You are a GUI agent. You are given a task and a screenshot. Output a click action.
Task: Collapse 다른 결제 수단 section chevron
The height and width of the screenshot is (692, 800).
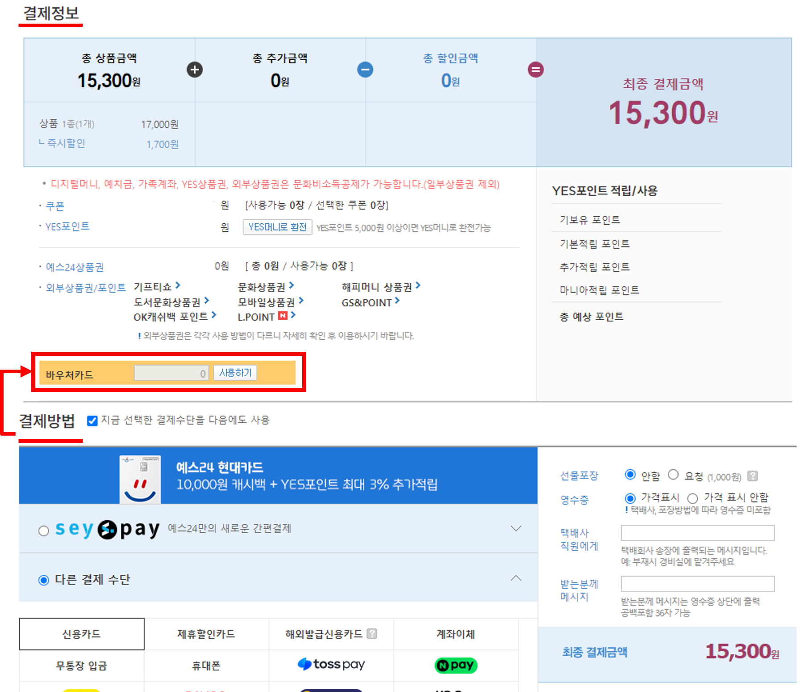[516, 578]
